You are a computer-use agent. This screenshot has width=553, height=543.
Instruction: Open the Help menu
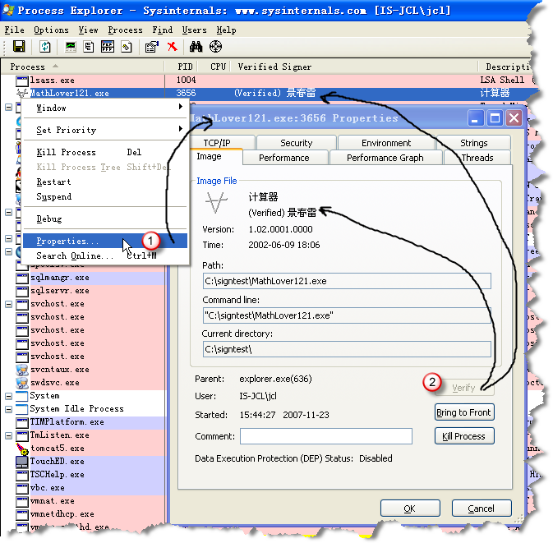226,30
